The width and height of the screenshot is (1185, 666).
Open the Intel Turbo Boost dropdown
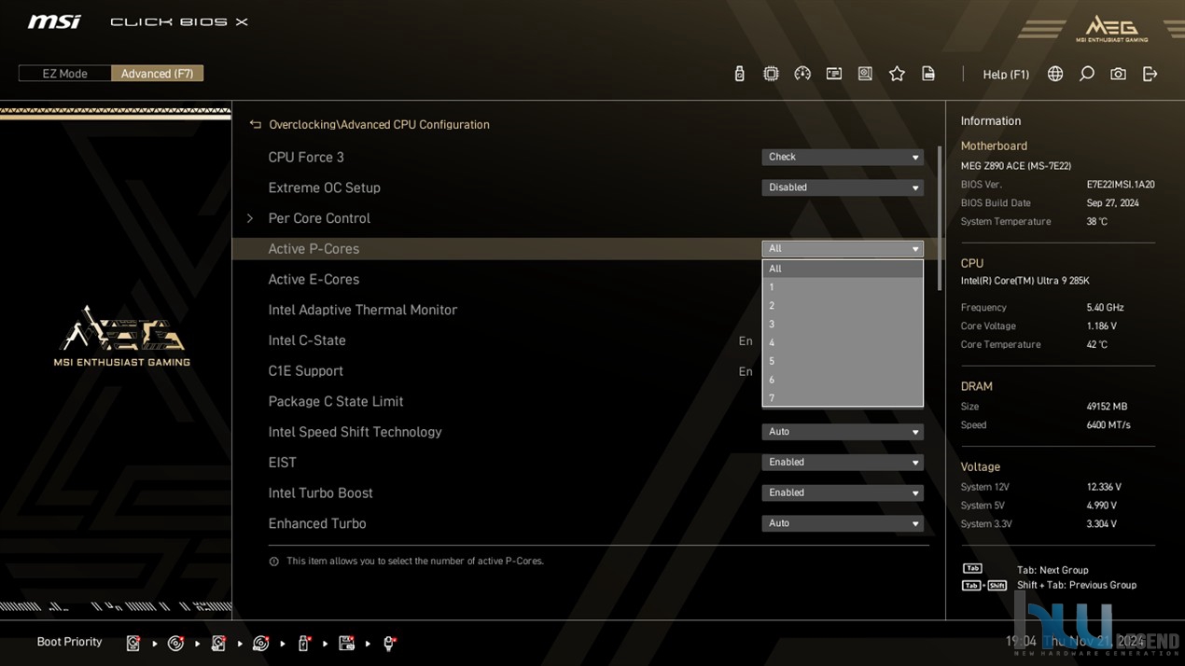pos(843,493)
